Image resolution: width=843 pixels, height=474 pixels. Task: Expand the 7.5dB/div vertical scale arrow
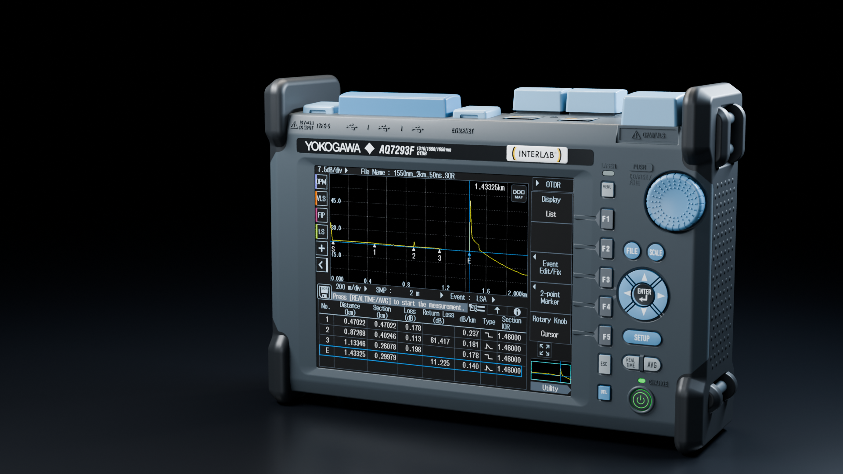click(346, 170)
